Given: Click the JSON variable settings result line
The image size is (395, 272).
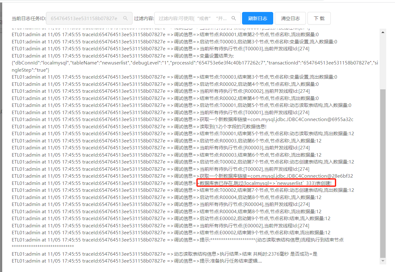Looking at the screenshot, I should click(x=195, y=63).
